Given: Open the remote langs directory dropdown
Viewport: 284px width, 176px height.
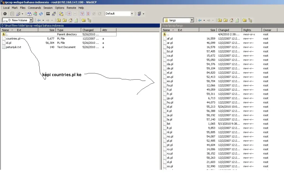Looking at the screenshot, I should [192, 20].
